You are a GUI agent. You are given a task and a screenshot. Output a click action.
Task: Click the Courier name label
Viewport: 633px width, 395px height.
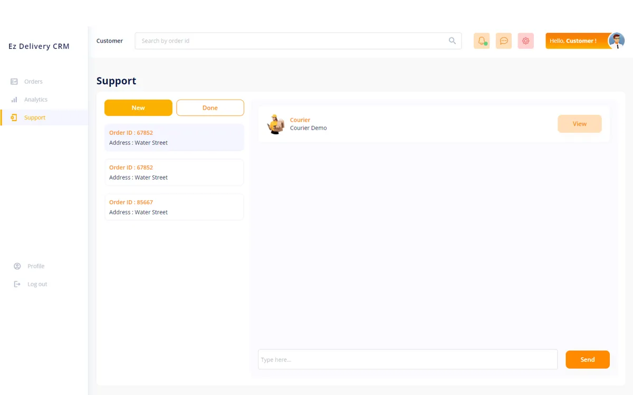300,120
